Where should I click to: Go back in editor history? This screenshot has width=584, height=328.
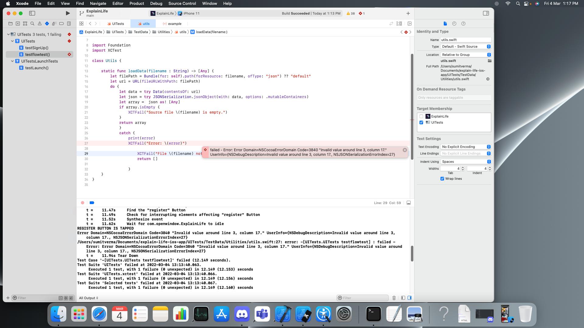90,23
